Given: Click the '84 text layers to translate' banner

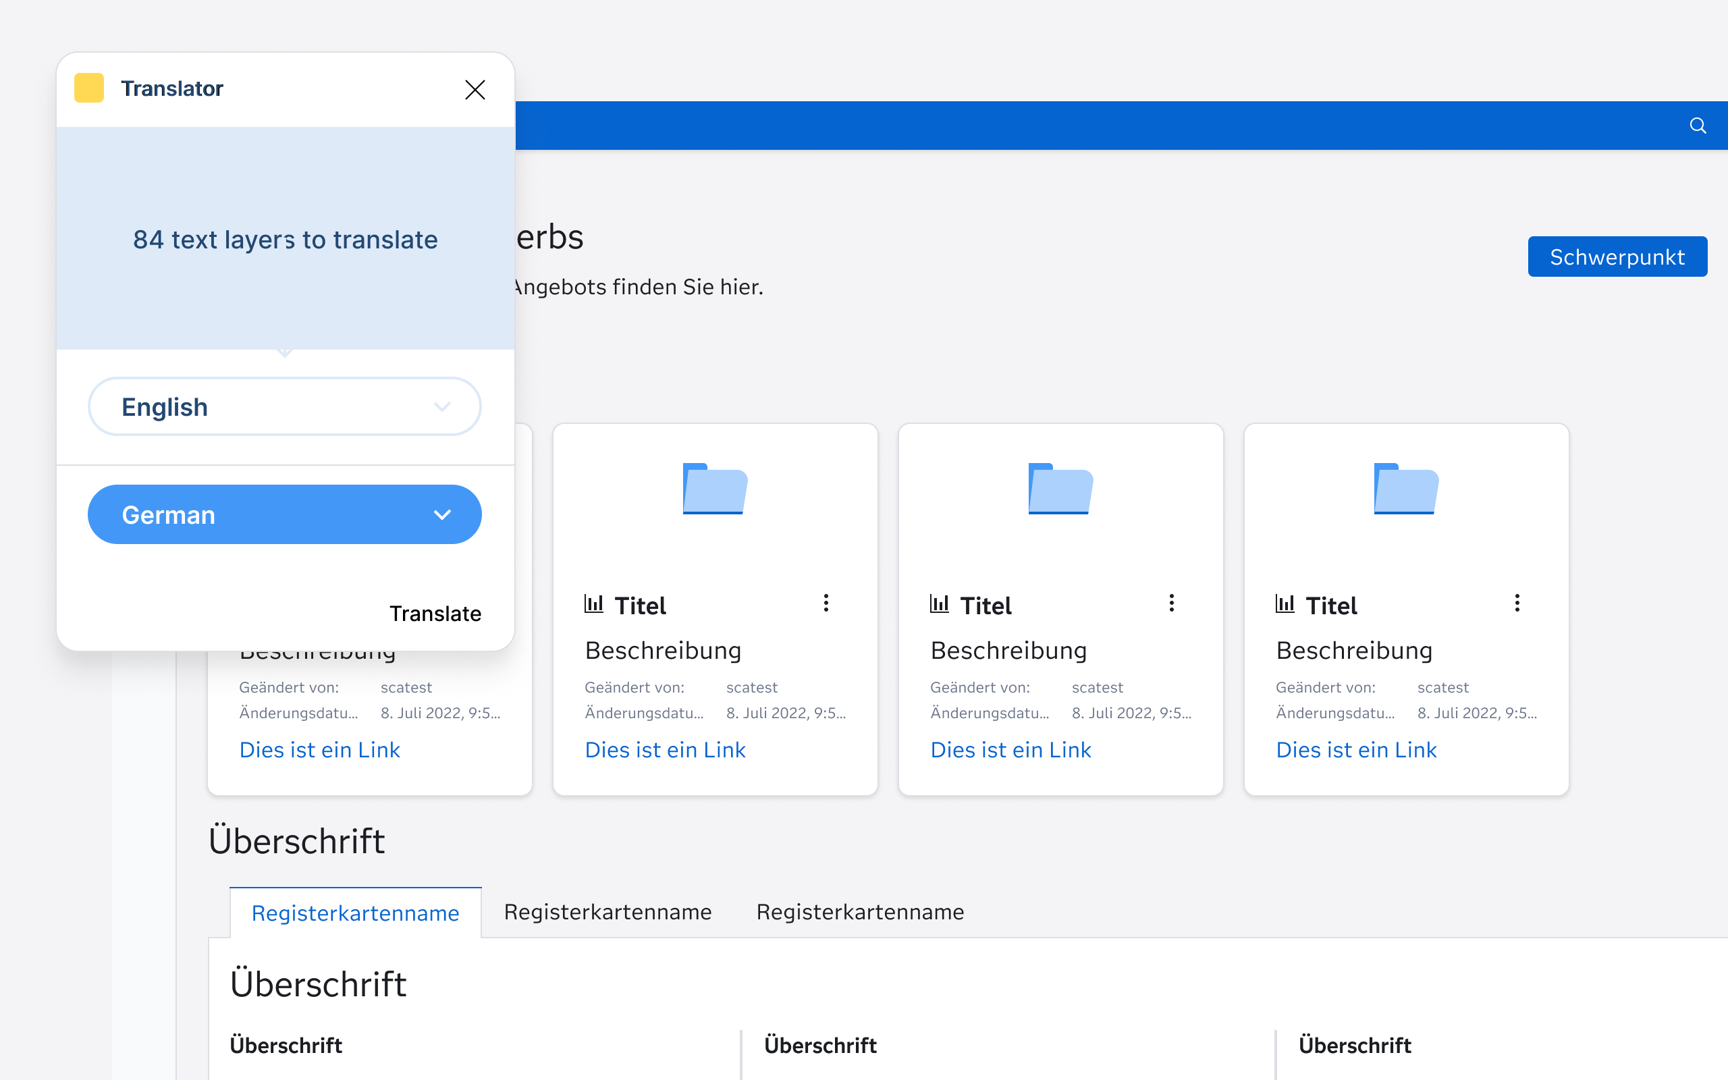Looking at the screenshot, I should pyautogui.click(x=284, y=240).
